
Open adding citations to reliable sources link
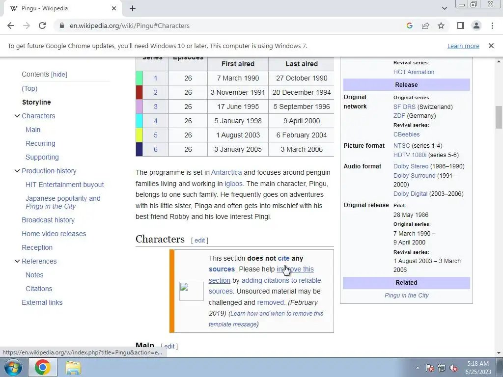(265, 286)
